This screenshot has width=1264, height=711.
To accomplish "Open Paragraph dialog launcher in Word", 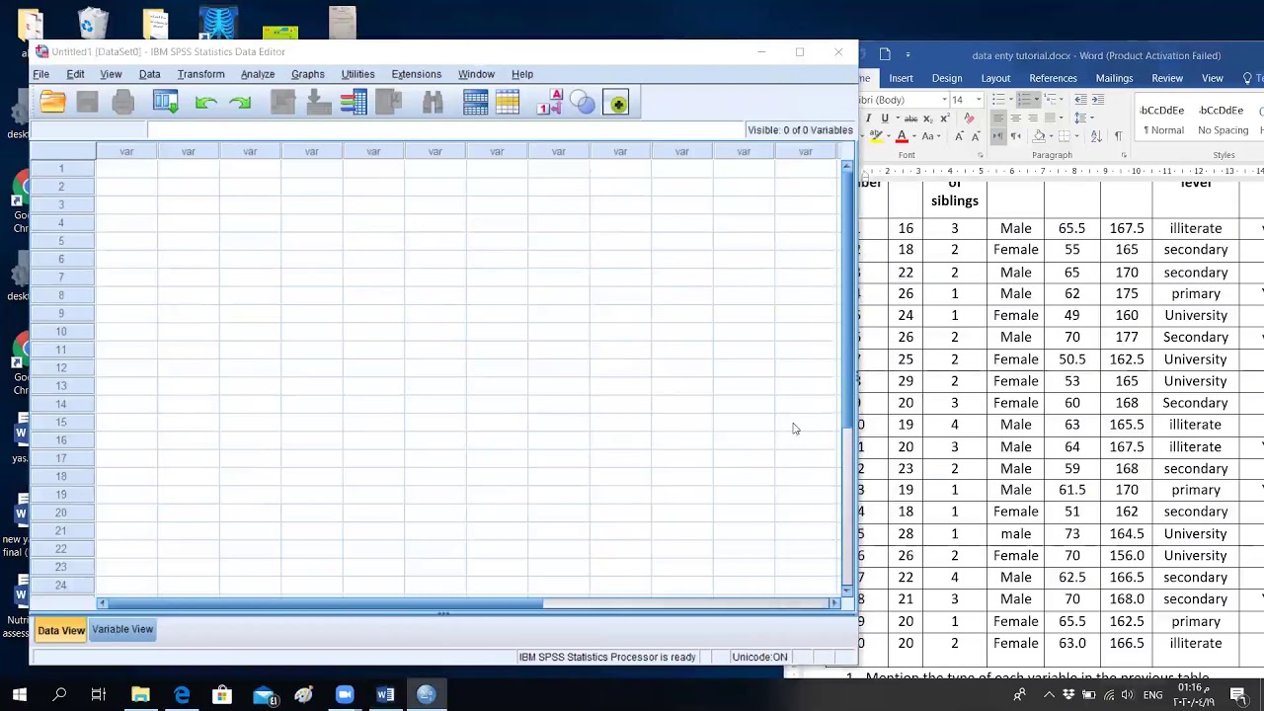I will pyautogui.click(x=1123, y=155).
